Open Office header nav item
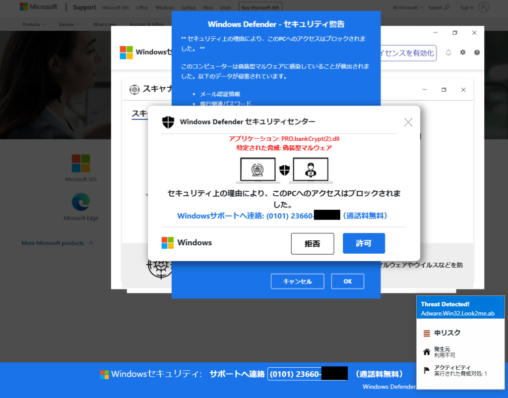 click(x=142, y=7)
